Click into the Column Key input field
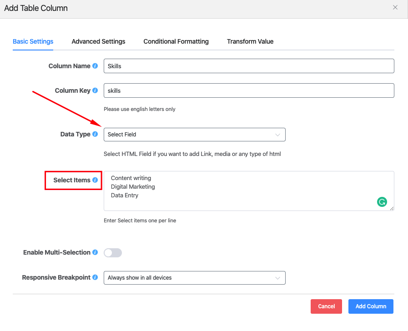408x331 pixels. [x=248, y=90]
